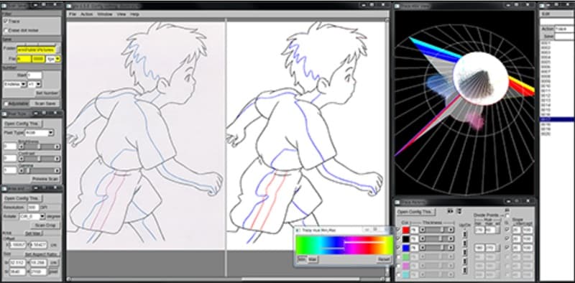Screen dimensions: 575x283
Task: Click the Max button in the hue dialog
Action: (313, 259)
